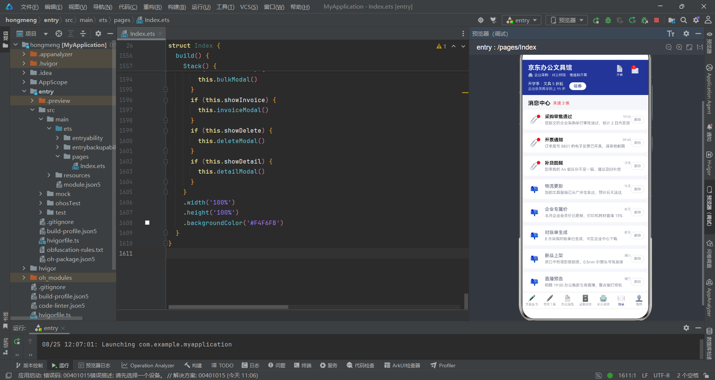Zoom in the previewer
This screenshot has height=380, width=715.
(x=679, y=47)
